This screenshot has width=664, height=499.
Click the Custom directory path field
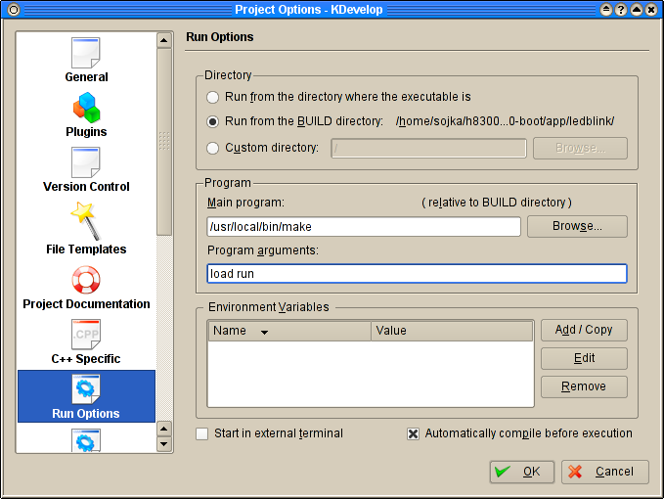(x=429, y=149)
